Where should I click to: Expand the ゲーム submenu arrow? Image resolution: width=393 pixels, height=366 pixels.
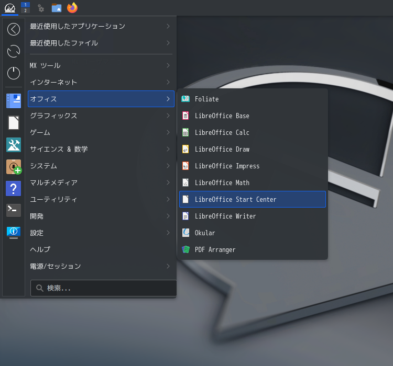[168, 132]
